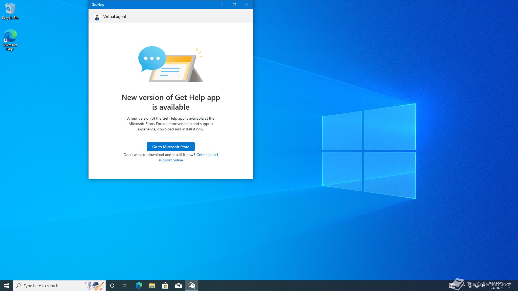Screen dimensions: 518x291
Task: Open Cortana from the taskbar
Action: 112,286
